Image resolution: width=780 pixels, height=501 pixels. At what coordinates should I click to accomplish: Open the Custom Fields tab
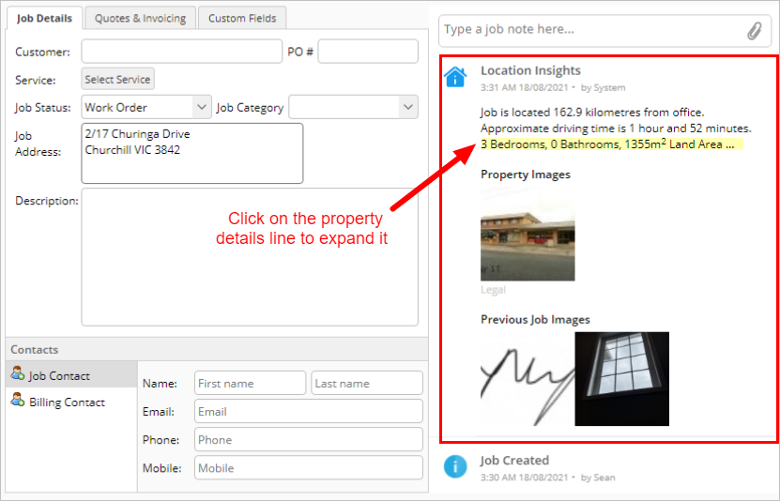(242, 19)
